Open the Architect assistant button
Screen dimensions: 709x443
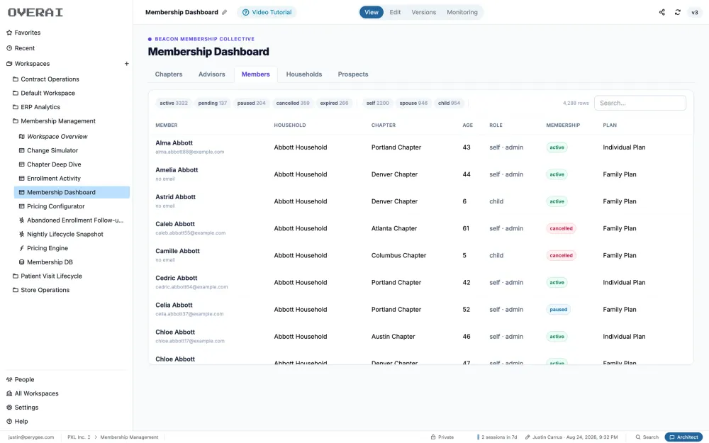[x=683, y=437]
